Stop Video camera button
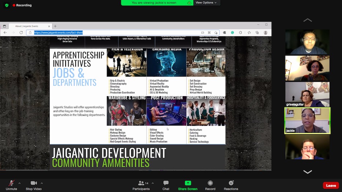The width and height of the screenshot is (342, 192). [34, 185]
